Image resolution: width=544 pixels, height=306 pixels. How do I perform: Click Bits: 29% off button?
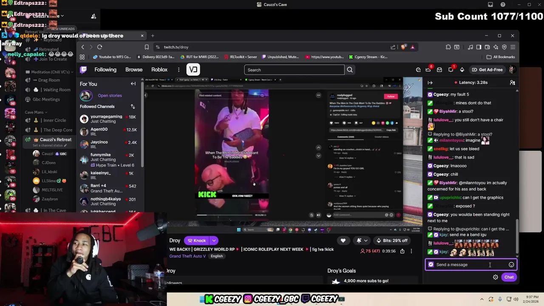click(391, 241)
